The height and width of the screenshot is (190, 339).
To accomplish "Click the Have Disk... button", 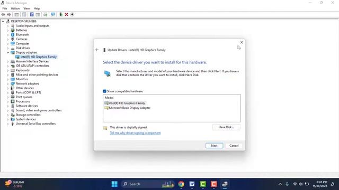I will 226,127.
